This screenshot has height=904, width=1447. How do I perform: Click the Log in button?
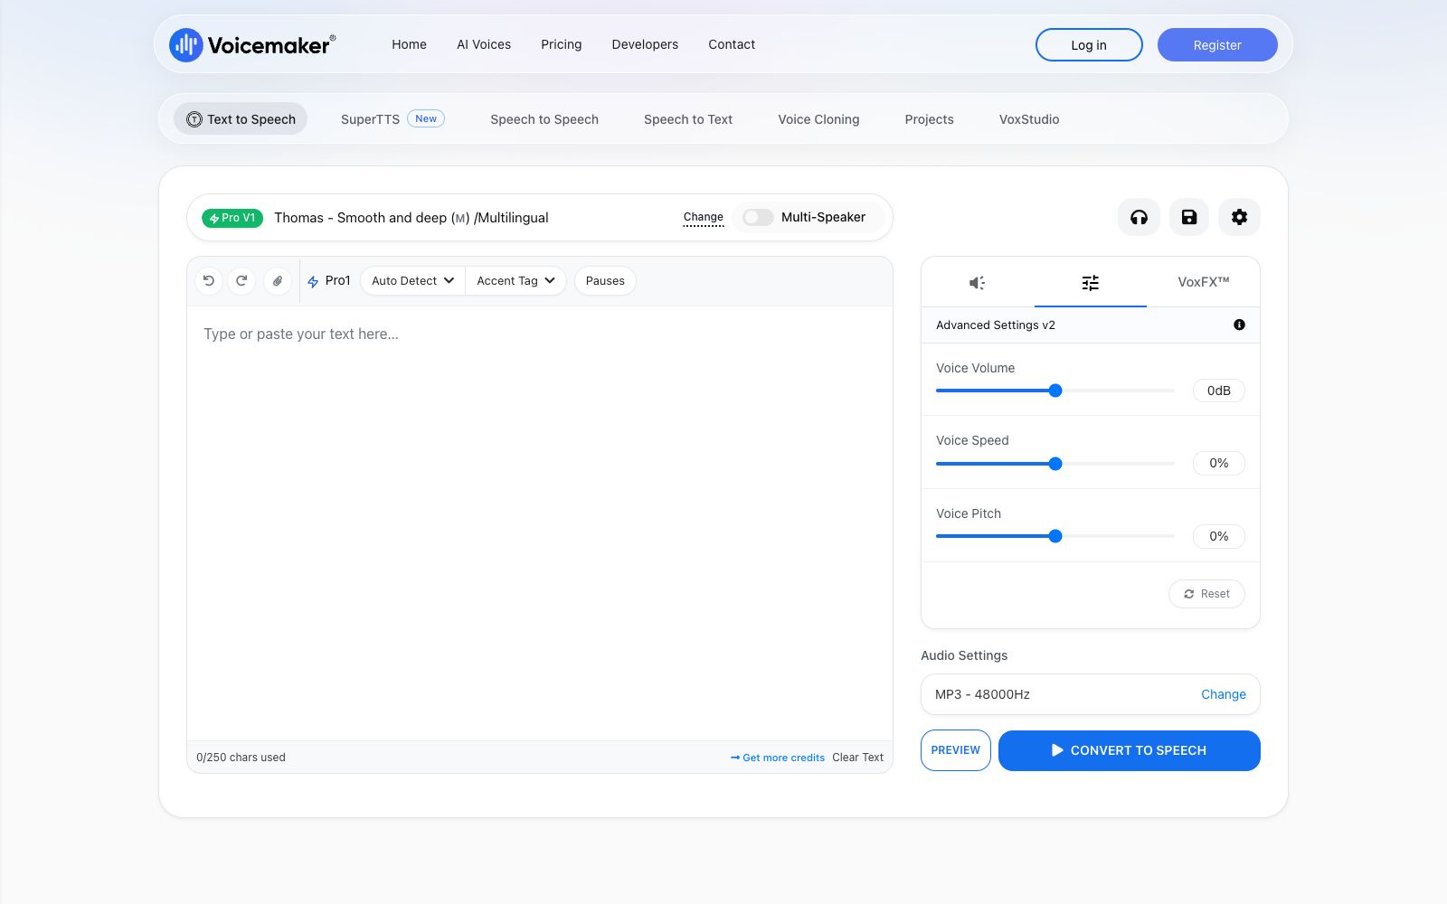(x=1089, y=45)
